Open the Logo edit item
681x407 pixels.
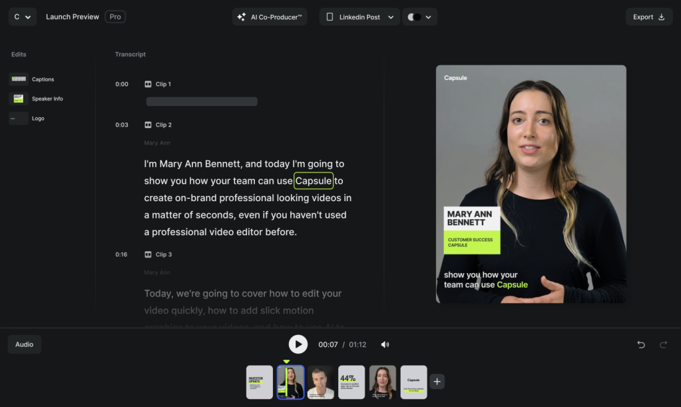point(27,118)
